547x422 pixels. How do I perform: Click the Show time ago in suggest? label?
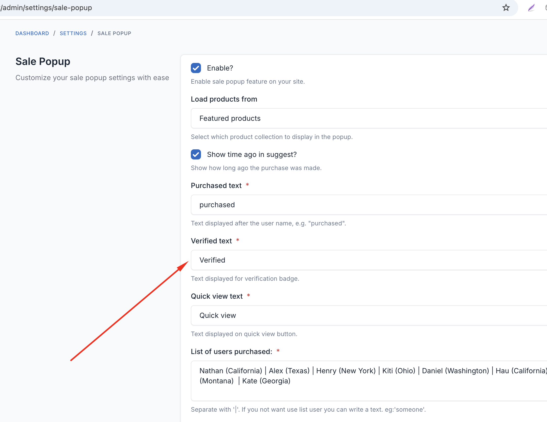tap(252, 154)
